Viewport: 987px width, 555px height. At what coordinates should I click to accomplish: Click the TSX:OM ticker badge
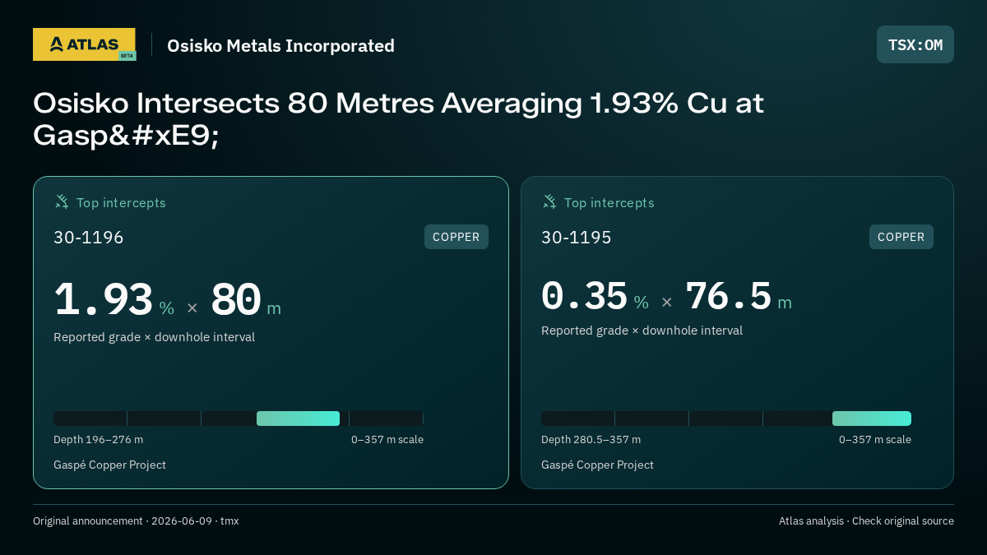pos(915,44)
